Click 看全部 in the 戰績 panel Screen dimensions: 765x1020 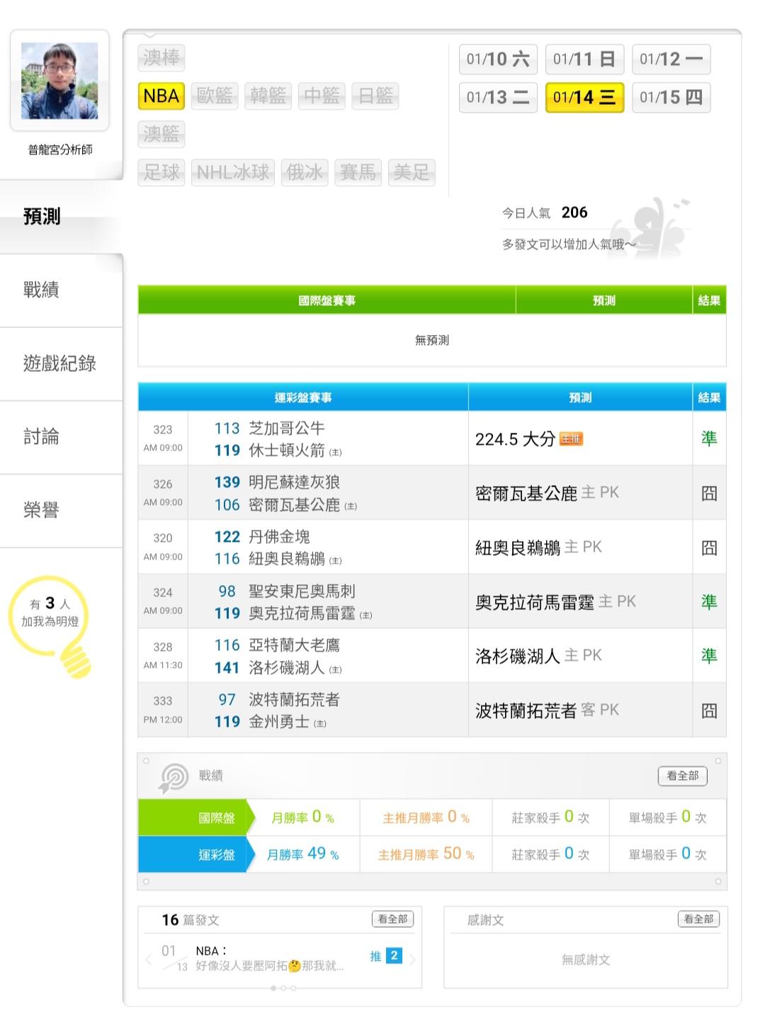pos(682,776)
